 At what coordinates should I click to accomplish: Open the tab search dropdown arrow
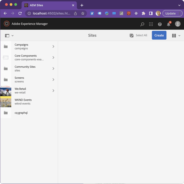tap(179, 5)
